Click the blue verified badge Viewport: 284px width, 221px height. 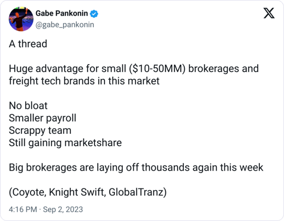pyautogui.click(x=94, y=14)
